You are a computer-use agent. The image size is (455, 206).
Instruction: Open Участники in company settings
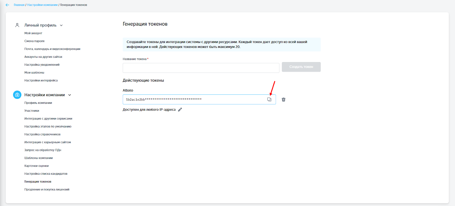click(32, 111)
